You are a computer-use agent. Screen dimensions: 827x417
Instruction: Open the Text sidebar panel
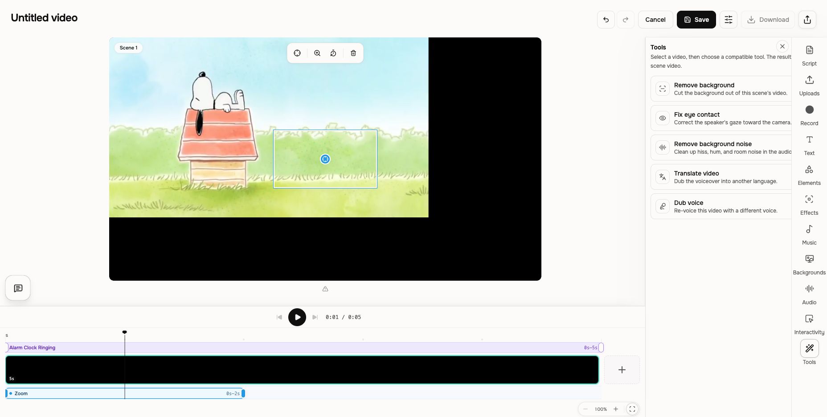tap(809, 145)
